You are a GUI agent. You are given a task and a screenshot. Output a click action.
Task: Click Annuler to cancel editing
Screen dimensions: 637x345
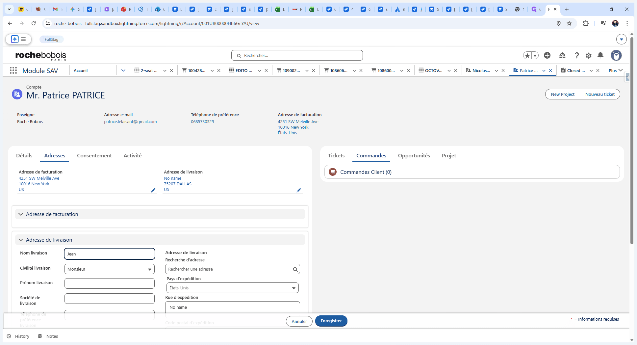(299, 321)
